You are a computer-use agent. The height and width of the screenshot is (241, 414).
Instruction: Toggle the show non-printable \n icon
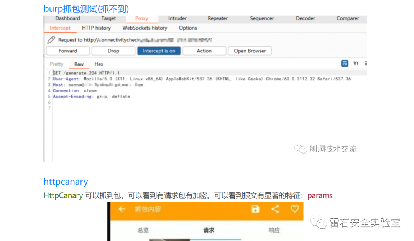coord(356,63)
